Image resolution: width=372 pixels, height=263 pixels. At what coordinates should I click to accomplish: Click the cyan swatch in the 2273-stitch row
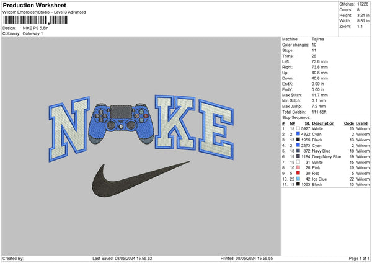298,145
